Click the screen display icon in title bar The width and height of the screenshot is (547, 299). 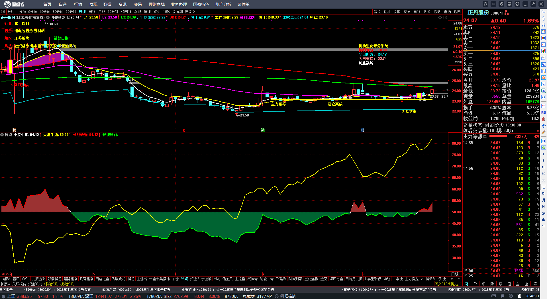509,4
